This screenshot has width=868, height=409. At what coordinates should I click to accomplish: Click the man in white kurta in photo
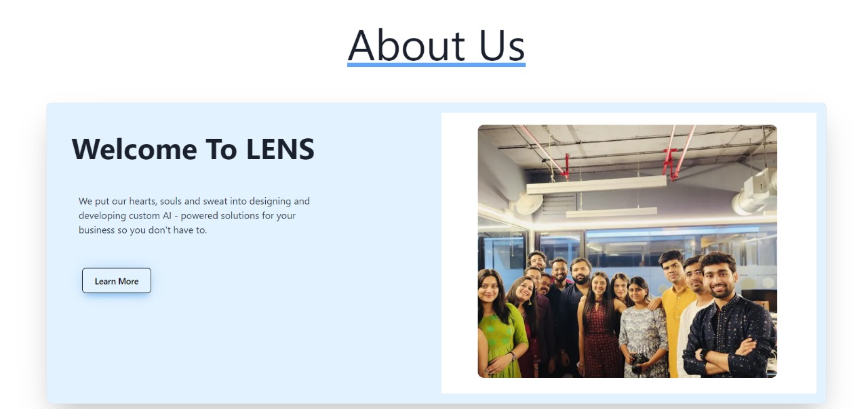pos(693,318)
